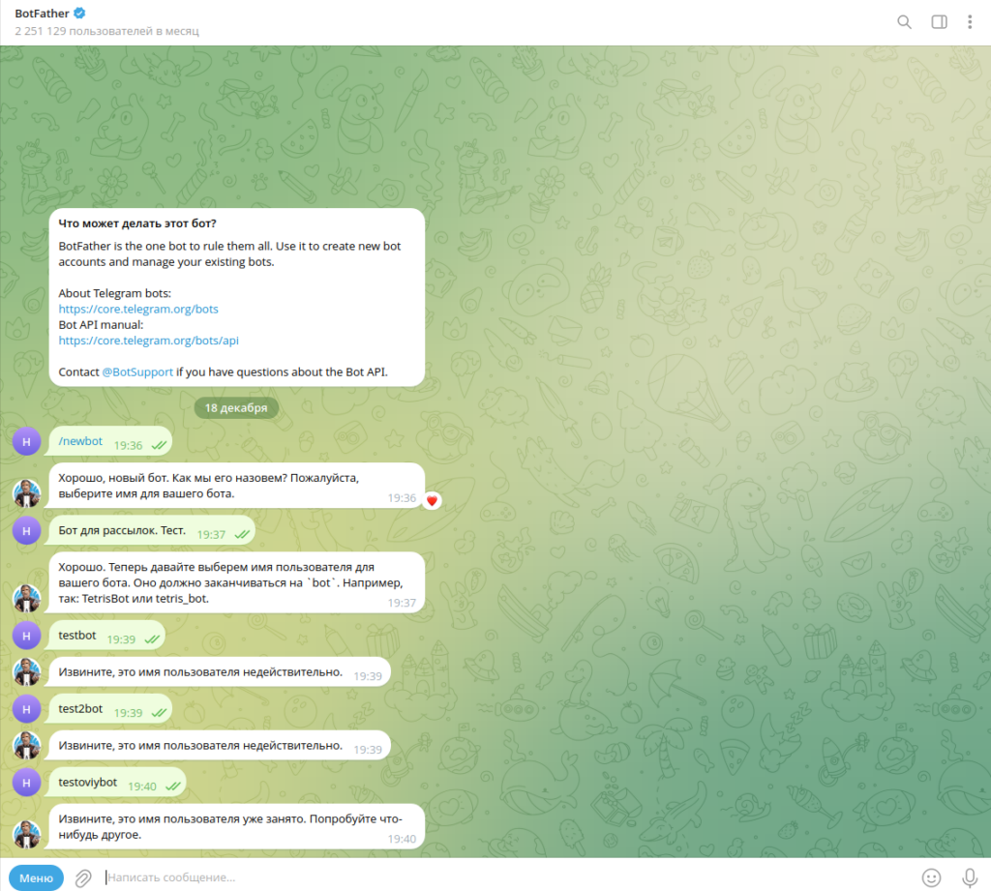Click the 'Бот для рассылок. Тест.' message
The image size is (991, 891).
152,531
